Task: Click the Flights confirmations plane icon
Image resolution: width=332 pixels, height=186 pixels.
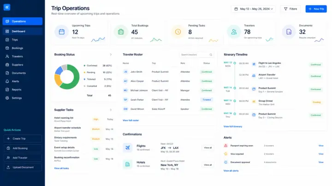Action: pos(127,147)
